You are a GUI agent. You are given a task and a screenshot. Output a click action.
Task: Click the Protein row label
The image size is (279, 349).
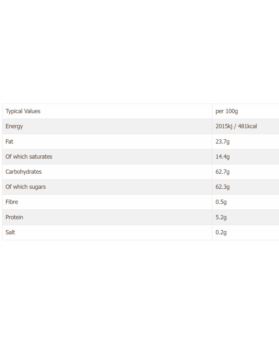14,217
